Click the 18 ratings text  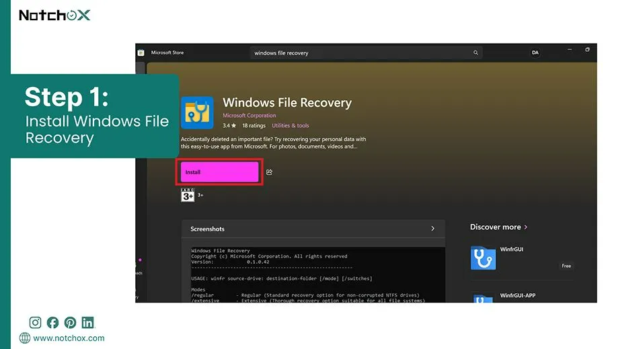pyautogui.click(x=254, y=126)
